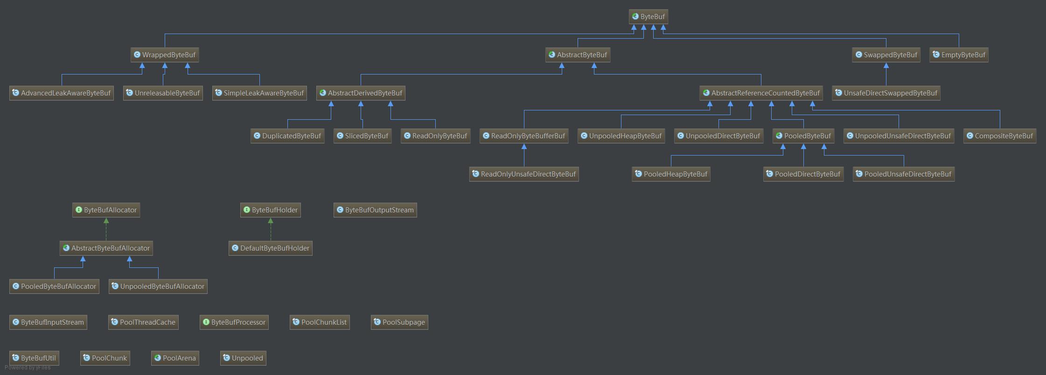The height and width of the screenshot is (375, 1046).
Task: Click the UnreleasableByteBuf node icon
Action: click(x=129, y=93)
